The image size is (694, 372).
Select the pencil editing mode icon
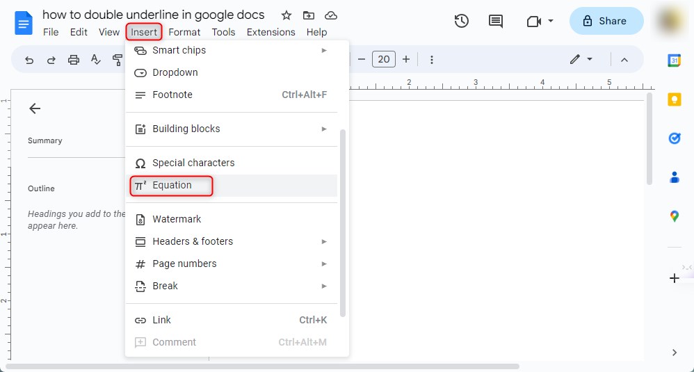pyautogui.click(x=575, y=59)
